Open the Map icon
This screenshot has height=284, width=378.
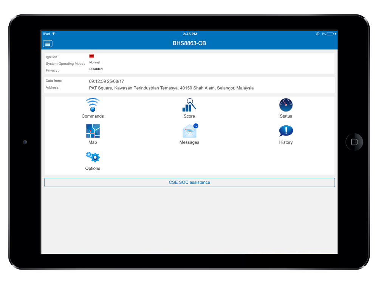(x=93, y=131)
